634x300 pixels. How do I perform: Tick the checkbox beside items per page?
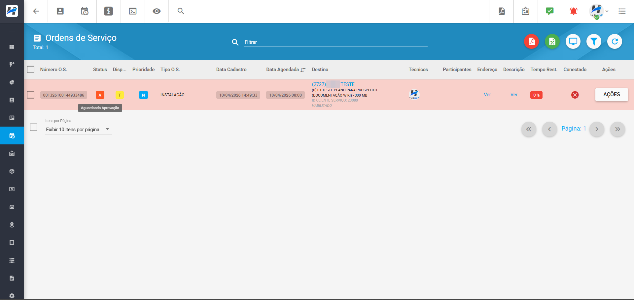click(x=34, y=128)
